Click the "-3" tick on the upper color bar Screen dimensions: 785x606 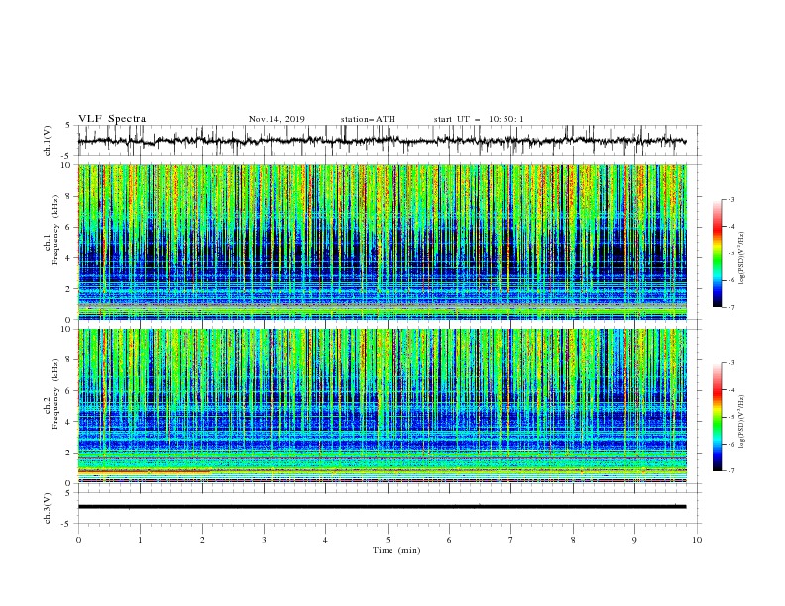(731, 199)
